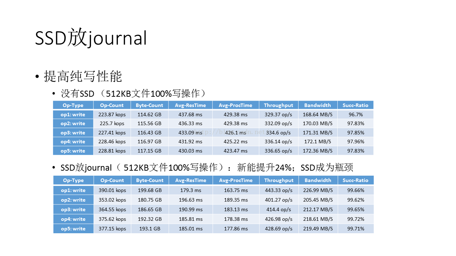Select the cell "199.68 GB"

click(150, 190)
